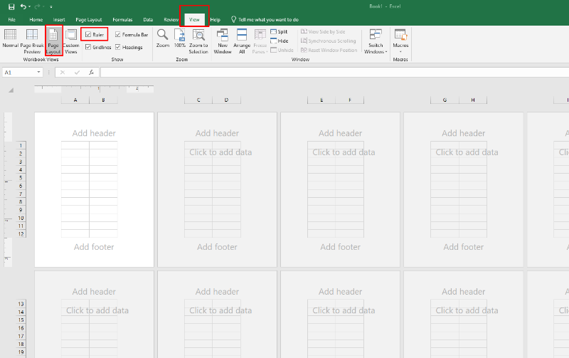Click the Insert Function fx button

(x=92, y=73)
